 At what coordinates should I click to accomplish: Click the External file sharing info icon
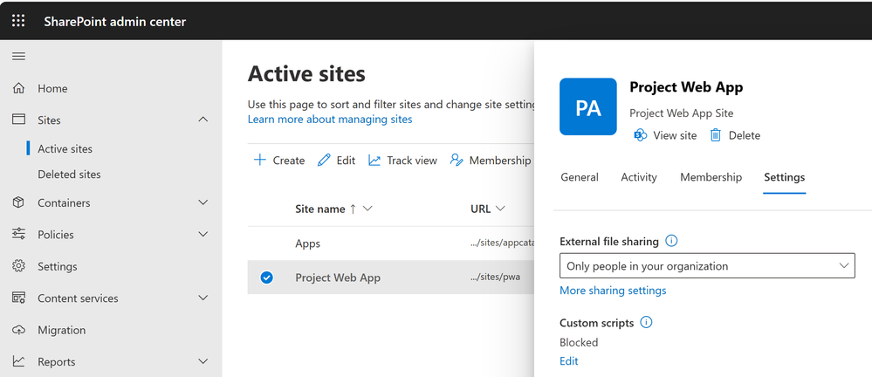(x=671, y=242)
